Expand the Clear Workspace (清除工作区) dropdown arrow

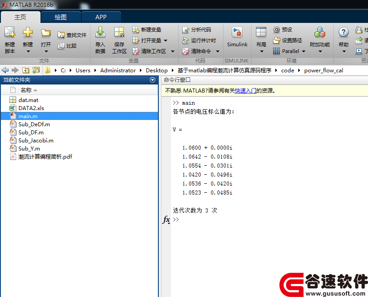pyautogui.click(x=173, y=51)
